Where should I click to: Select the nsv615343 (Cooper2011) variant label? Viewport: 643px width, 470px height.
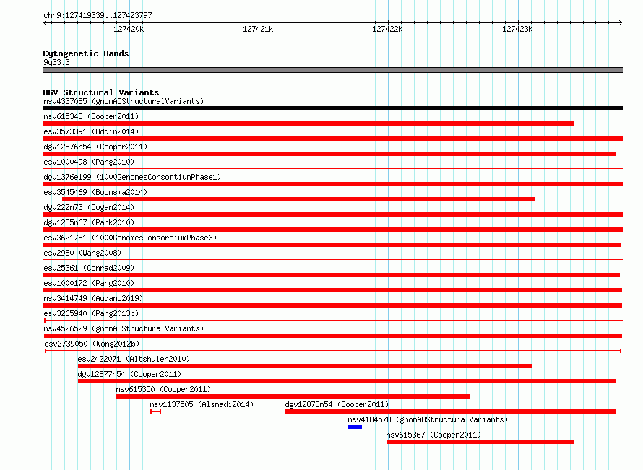click(91, 116)
